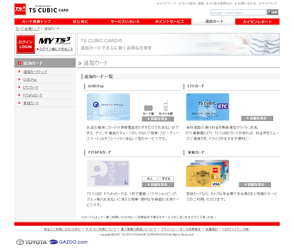Viewport: 294px width, 252px height.
Task: Open the プライバシー・モール利用規定 footer link
Action: click(181, 229)
